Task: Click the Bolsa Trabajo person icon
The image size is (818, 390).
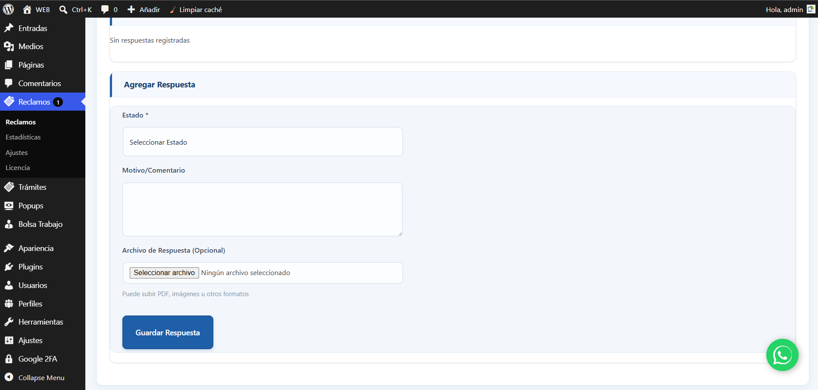Action: click(x=9, y=224)
